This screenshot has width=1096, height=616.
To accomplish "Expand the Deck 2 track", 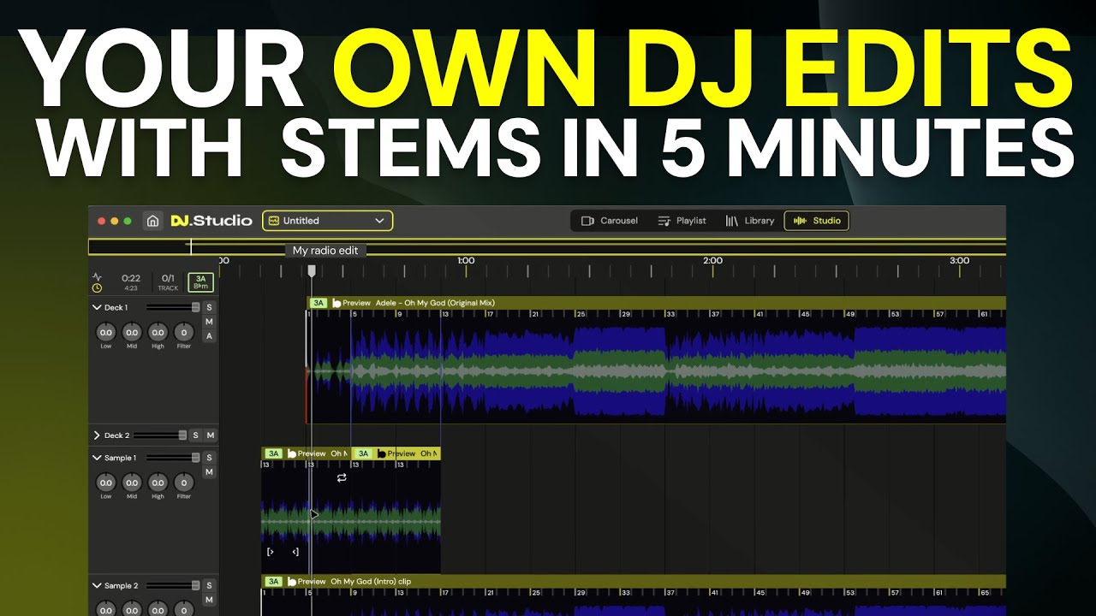I will tap(97, 435).
